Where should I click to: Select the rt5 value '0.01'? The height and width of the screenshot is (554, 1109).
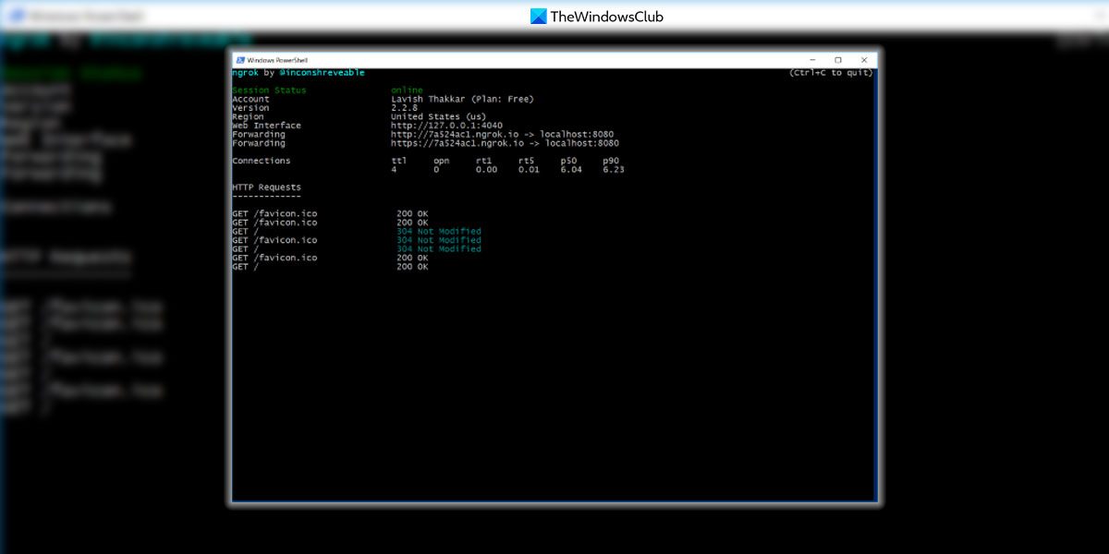530,170
